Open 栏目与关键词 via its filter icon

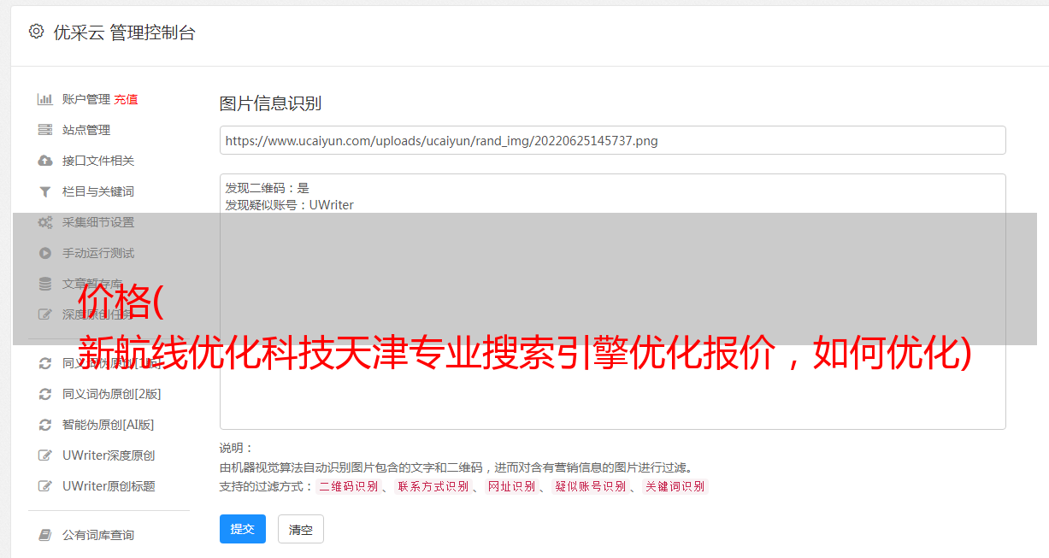[45, 191]
